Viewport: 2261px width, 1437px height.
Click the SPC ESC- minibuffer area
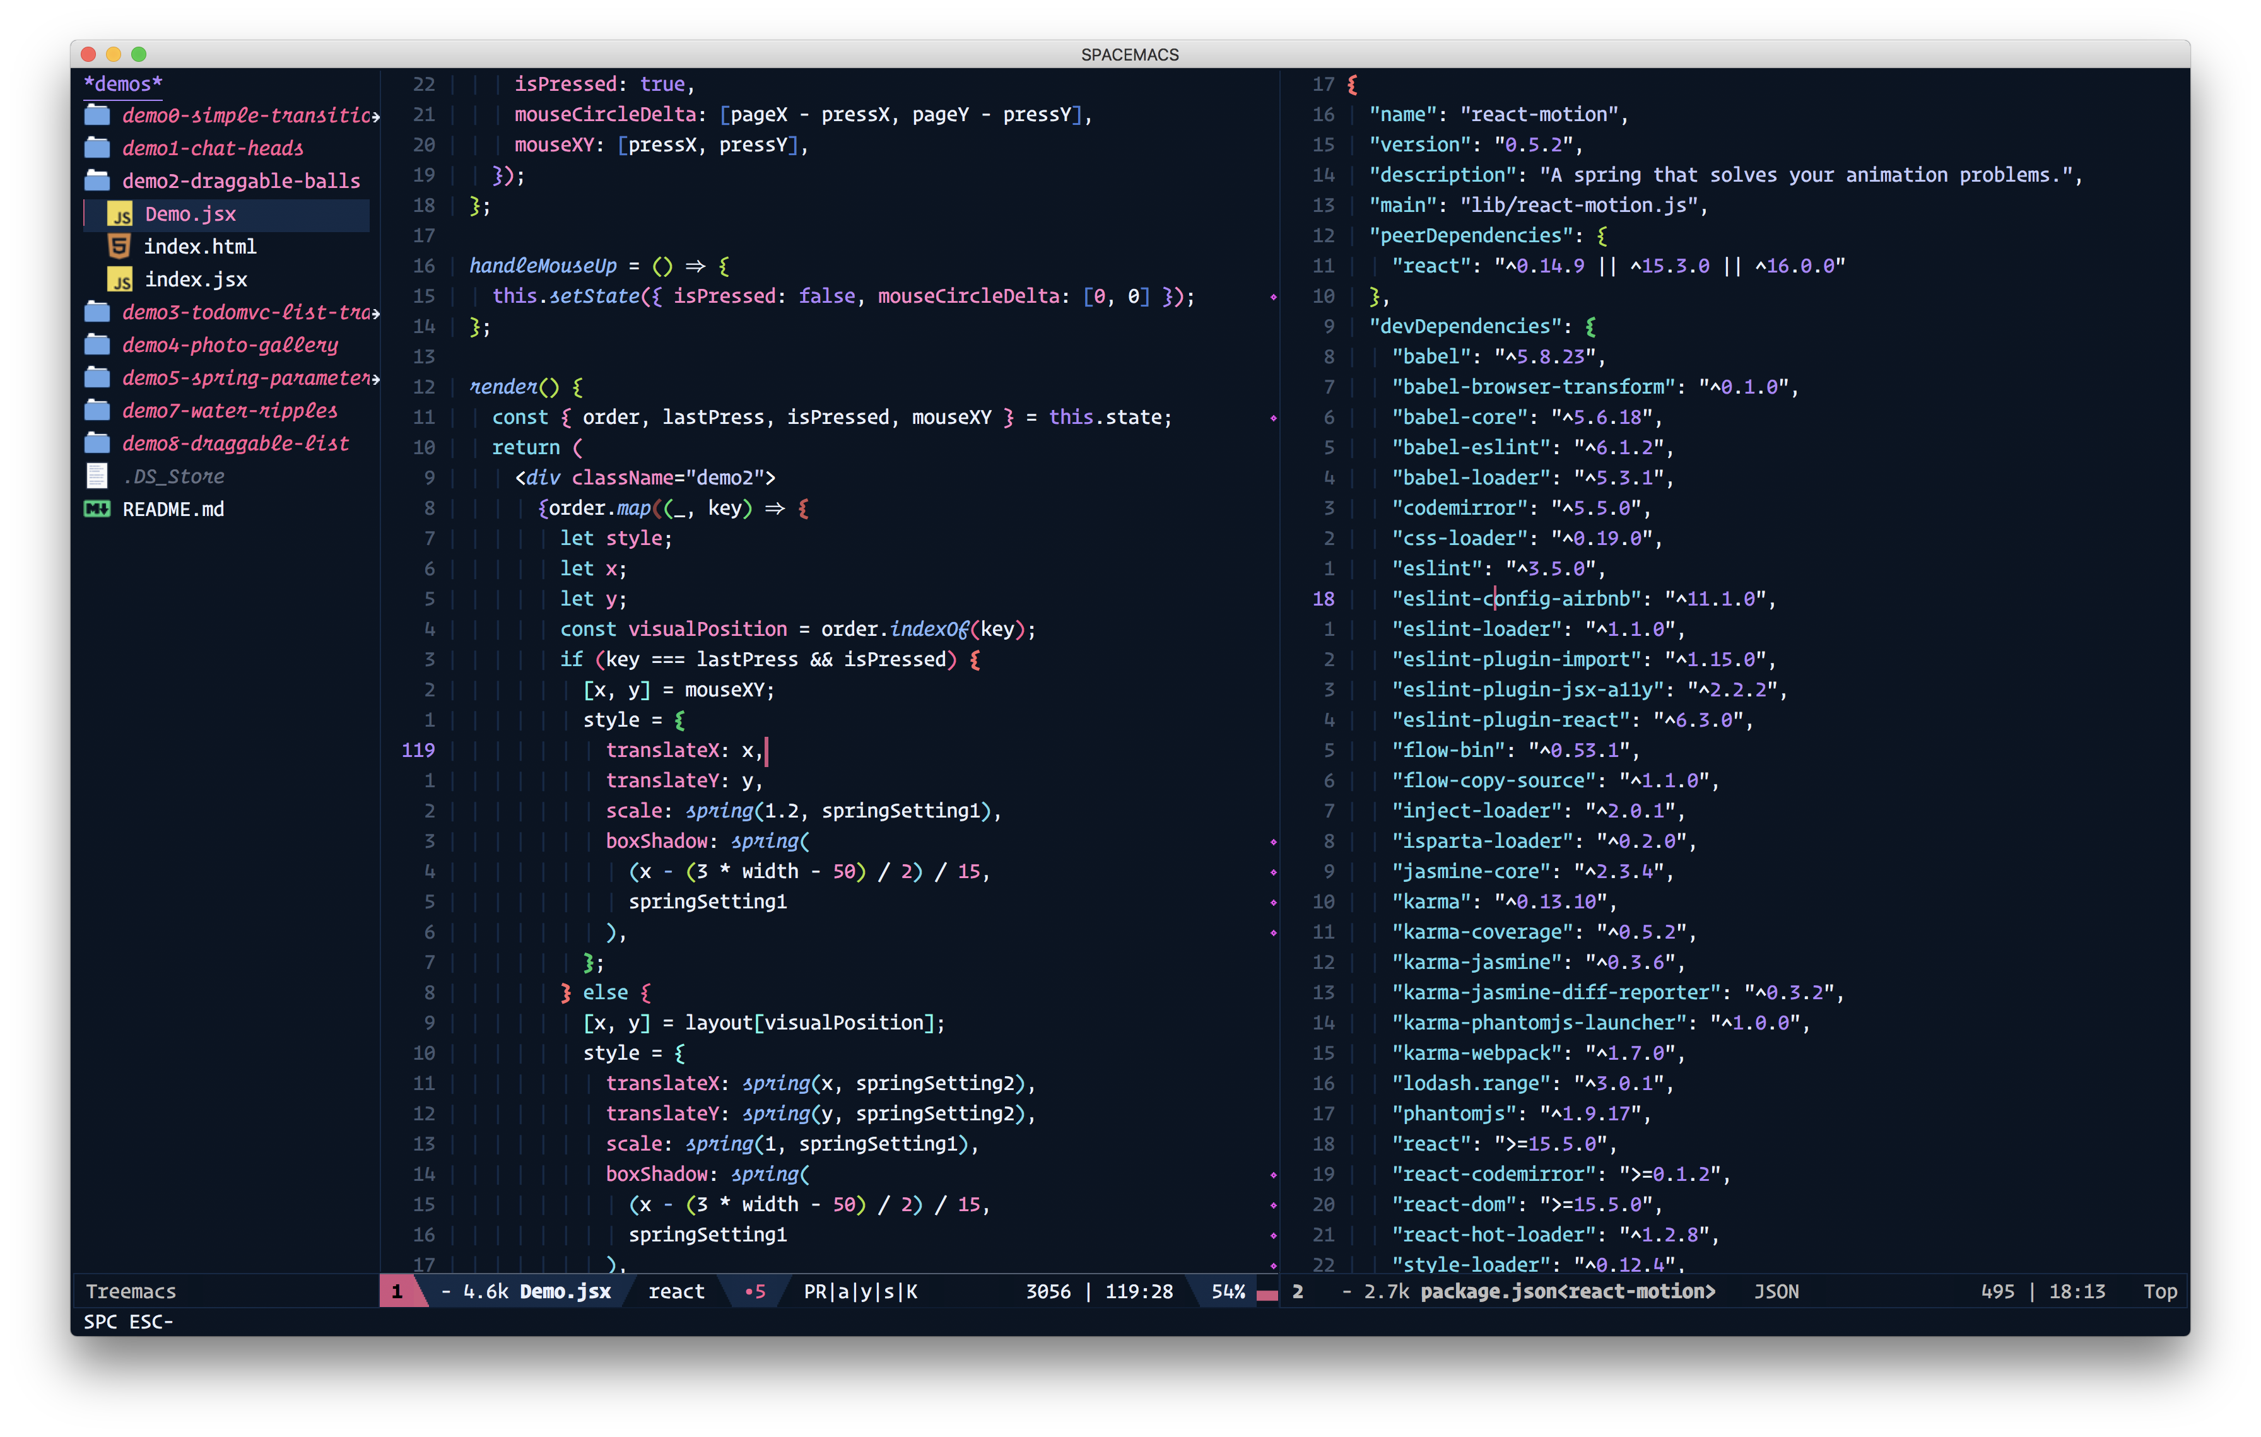(129, 1322)
